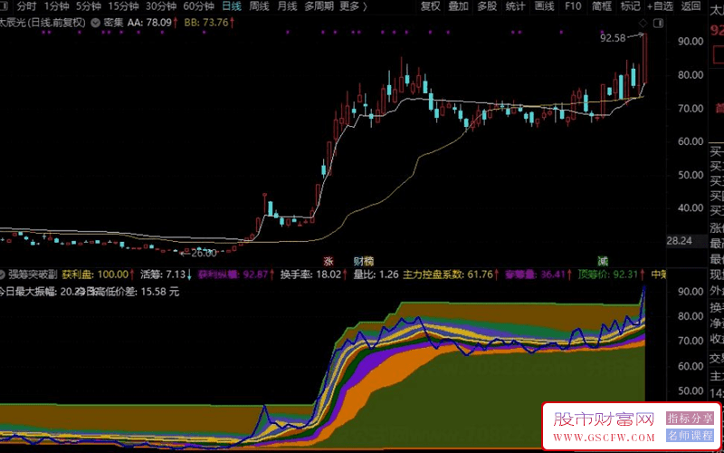Screen dimensions: 724x453
Task: Click the 涨 marker below the chart
Action: [329, 261]
